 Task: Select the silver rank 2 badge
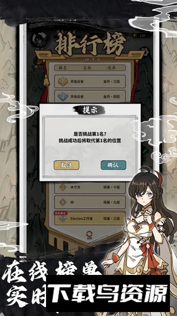(x=62, y=96)
